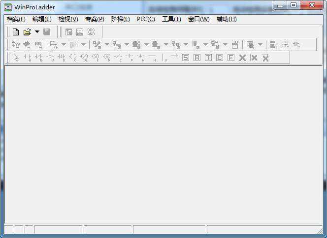Open dropdown beside the pencil edit icon
The height and width of the screenshot is (238, 327).
click(x=107, y=44)
